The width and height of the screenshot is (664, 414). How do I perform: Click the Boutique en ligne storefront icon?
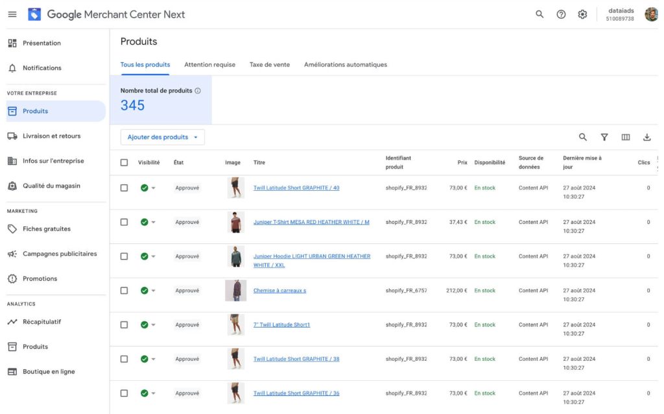click(x=12, y=372)
